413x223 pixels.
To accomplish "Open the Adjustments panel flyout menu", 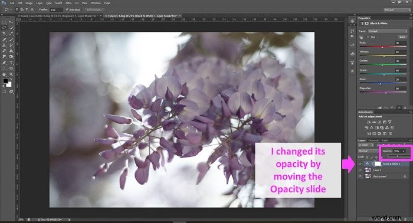I will (x=410, y=112).
